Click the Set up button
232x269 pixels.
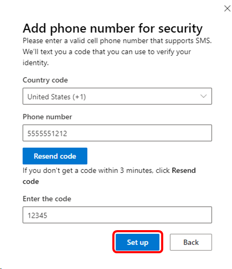[138, 242]
